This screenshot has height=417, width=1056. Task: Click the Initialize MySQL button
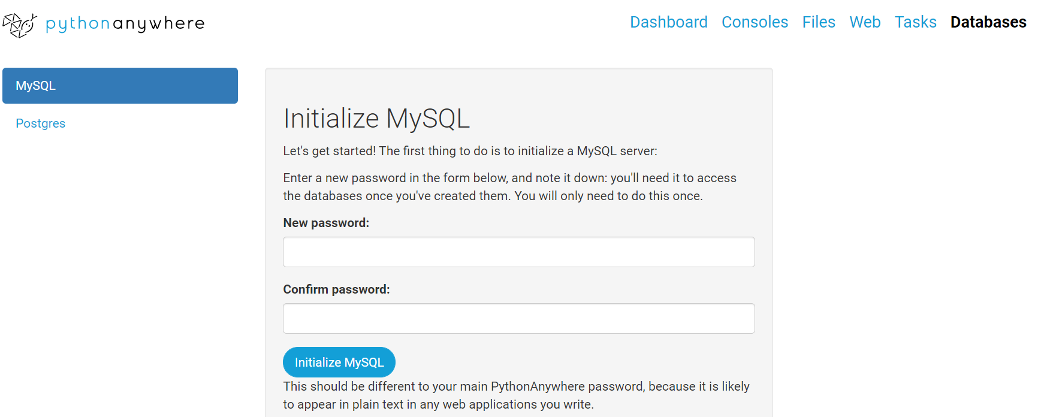pos(339,362)
